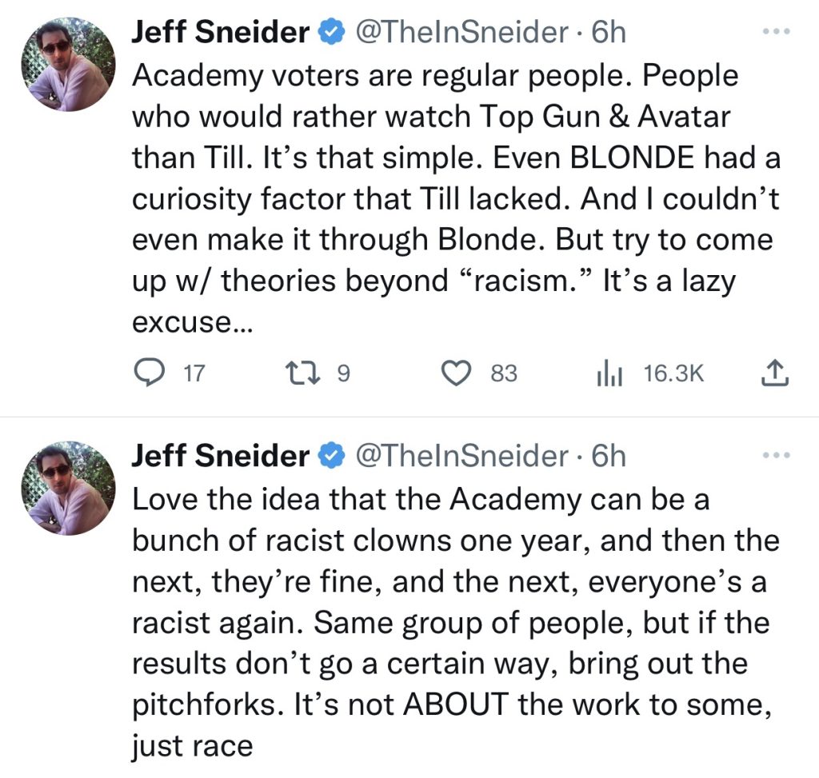819x778 pixels.
Task: Reply to the first tweet via the speech bubble icon
Action: 147,373
